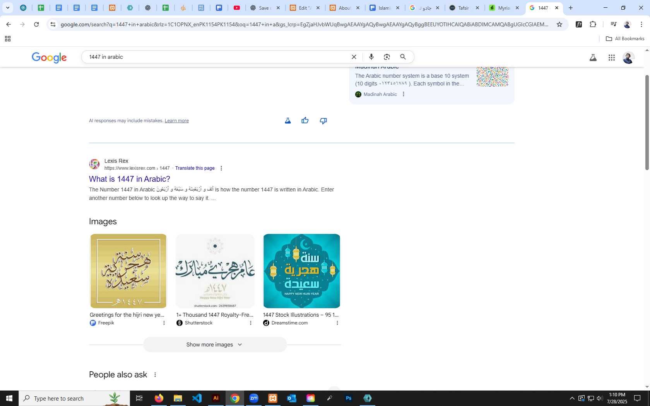Close the Tafsir tab

tap(477, 8)
